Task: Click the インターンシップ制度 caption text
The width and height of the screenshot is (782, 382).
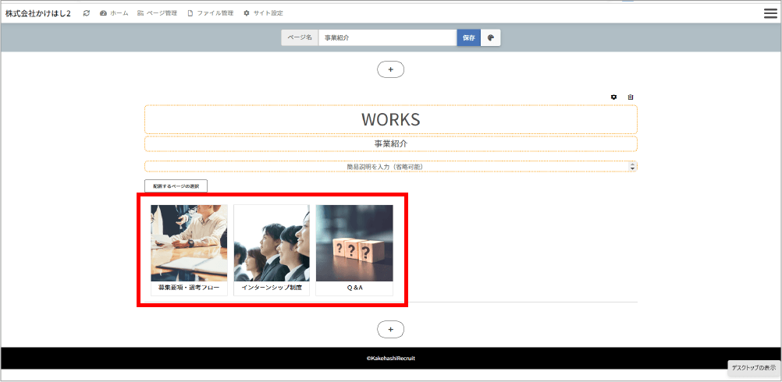Action: (272, 288)
